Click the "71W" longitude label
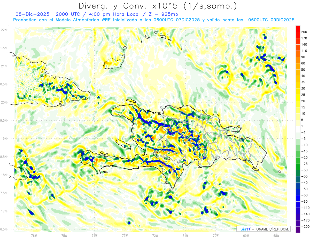 pos(185,235)
